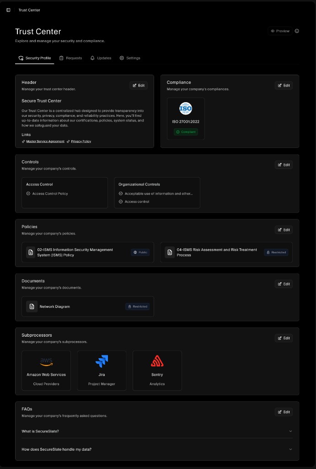Image resolution: width=316 pixels, height=469 pixels.
Task: Expand the 'How does SecureSlate handle my data?' FAQ
Action: pyautogui.click(x=157, y=449)
